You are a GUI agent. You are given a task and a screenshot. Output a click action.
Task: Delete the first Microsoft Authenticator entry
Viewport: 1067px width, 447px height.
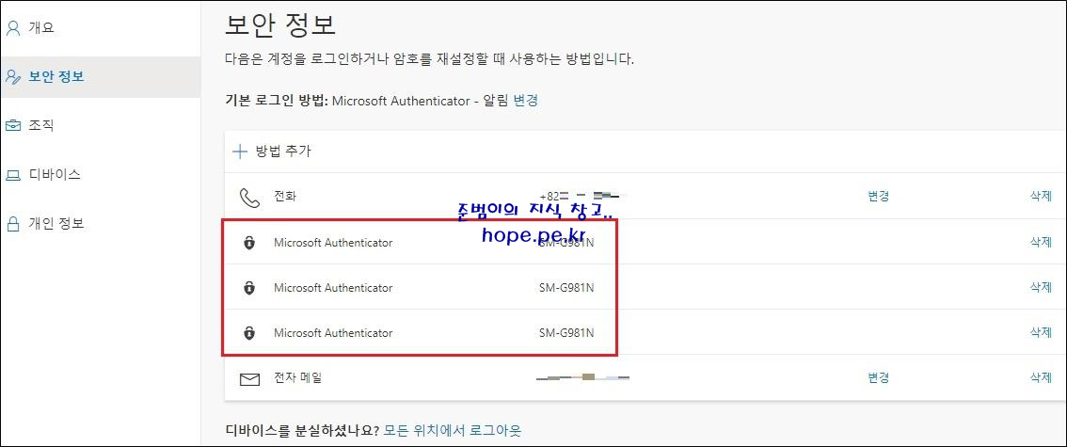(1042, 242)
